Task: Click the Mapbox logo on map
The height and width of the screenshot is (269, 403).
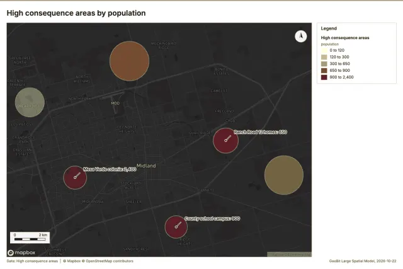Action: 21,253
